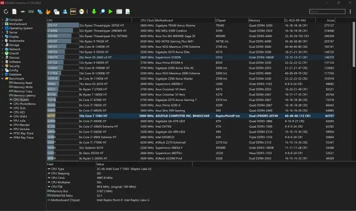Start benchmark with green play icon
The width and height of the screenshot is (356, 211).
tap(110, 12)
